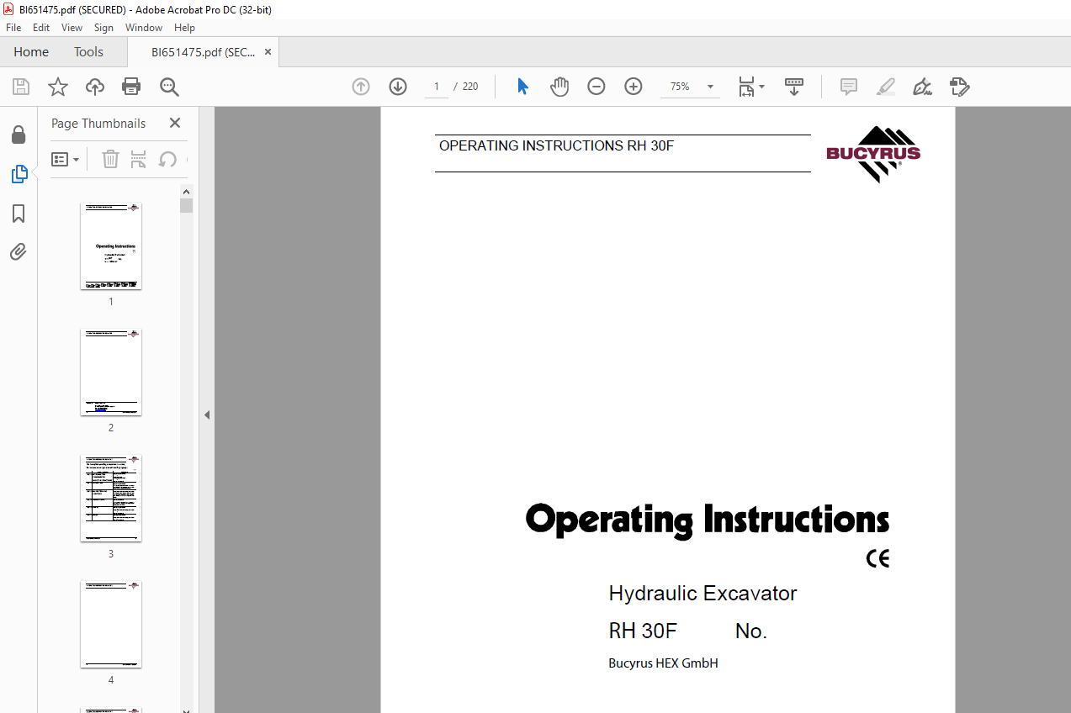
Task: Print the document using printer icon
Action: pyautogui.click(x=131, y=87)
